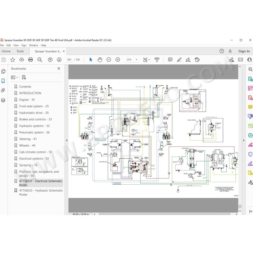This screenshot has height=253, width=253.
Task: Go to next page with down arrow
Action: [59, 60]
